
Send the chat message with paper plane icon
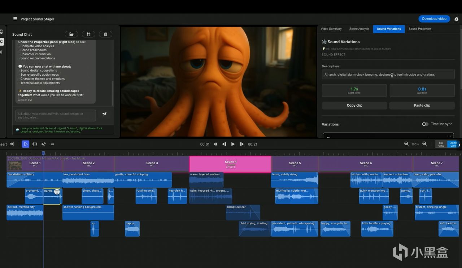pyautogui.click(x=105, y=114)
